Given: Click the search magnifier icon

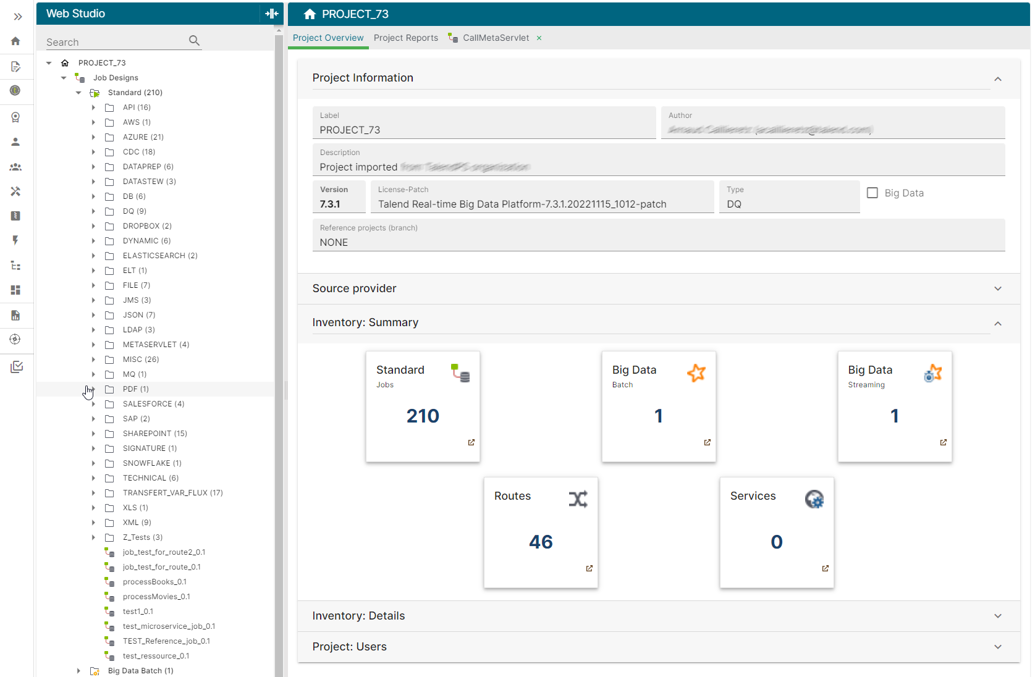Looking at the screenshot, I should 194,41.
